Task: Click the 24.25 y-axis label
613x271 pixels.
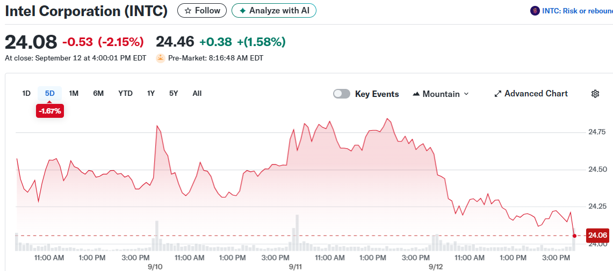Action: (596, 206)
